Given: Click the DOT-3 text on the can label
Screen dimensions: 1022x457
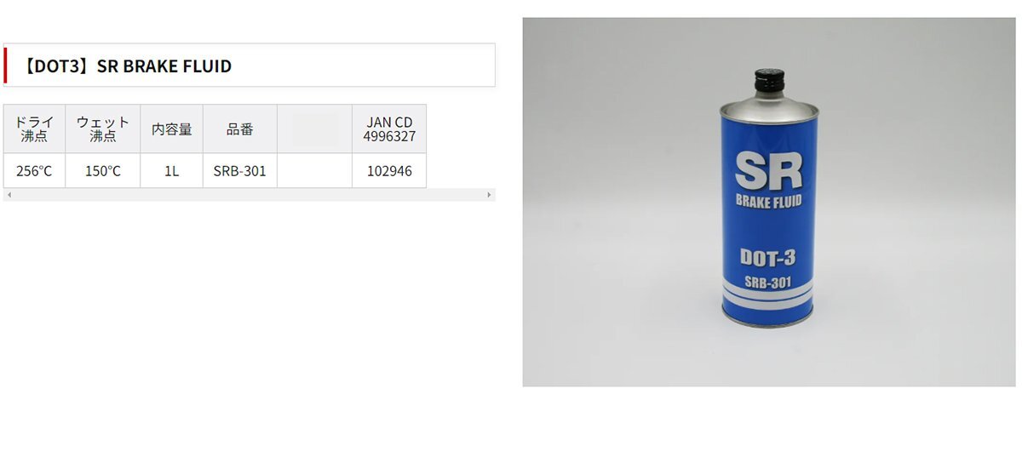Looking at the screenshot, I should 768,257.
